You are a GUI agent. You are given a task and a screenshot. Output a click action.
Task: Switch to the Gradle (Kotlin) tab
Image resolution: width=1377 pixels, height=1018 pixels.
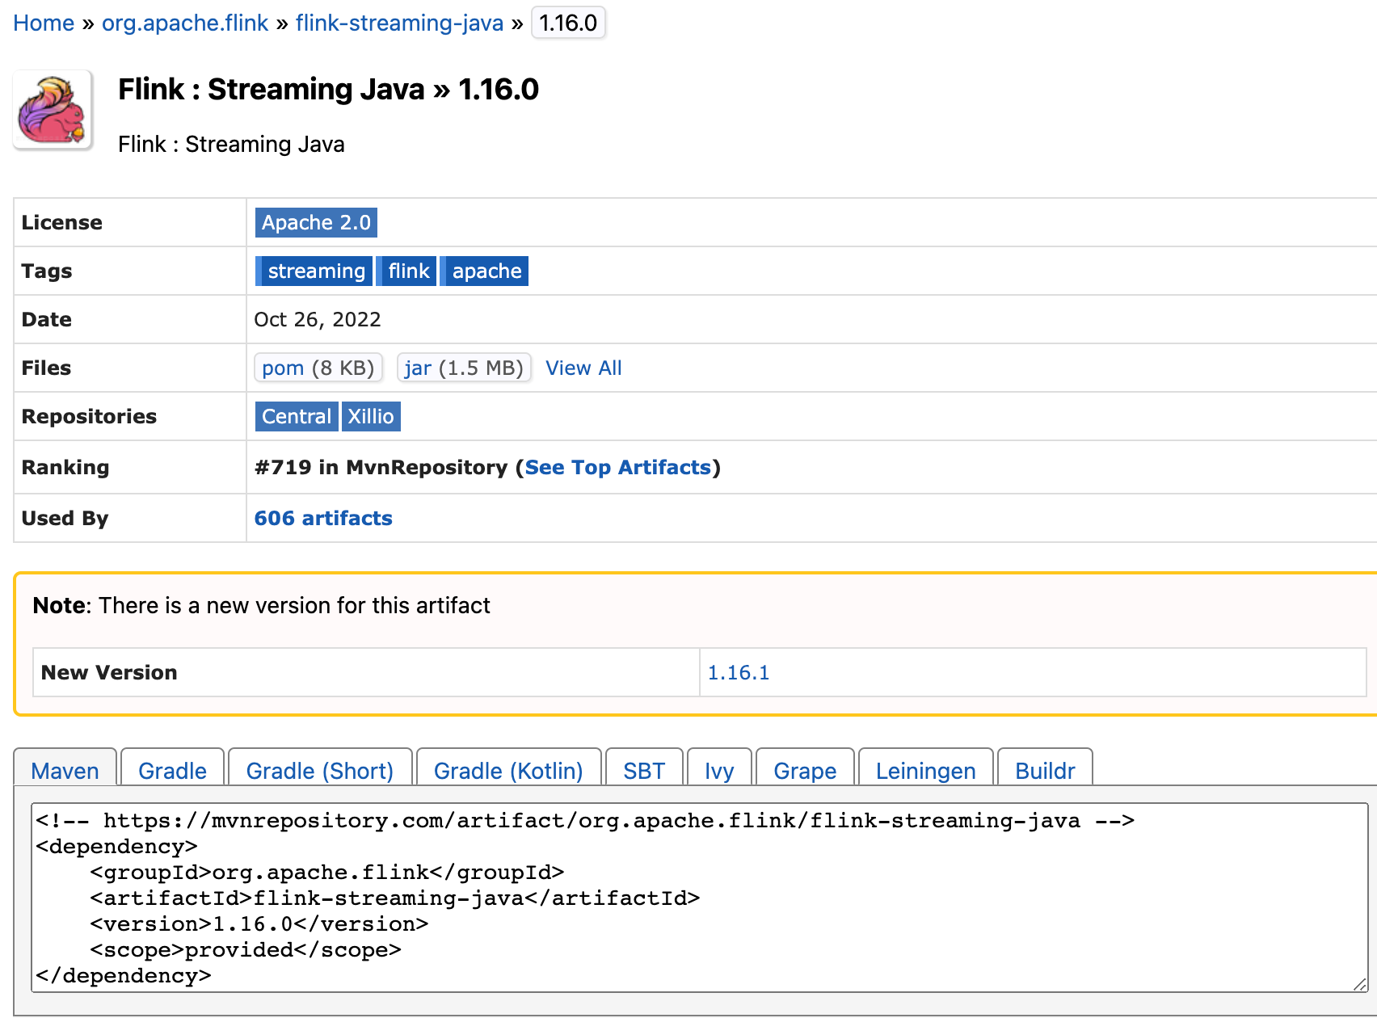(508, 768)
